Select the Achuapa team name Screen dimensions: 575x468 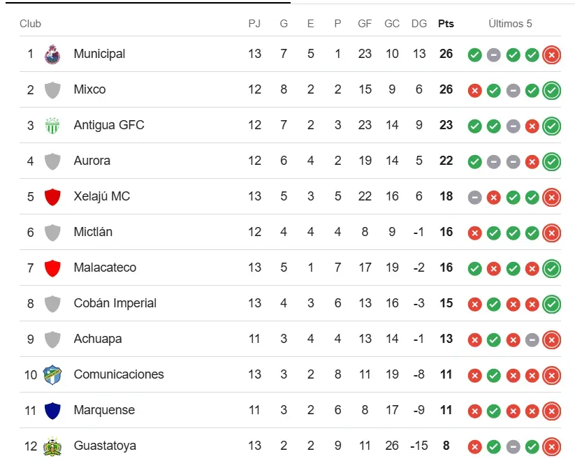coord(97,339)
